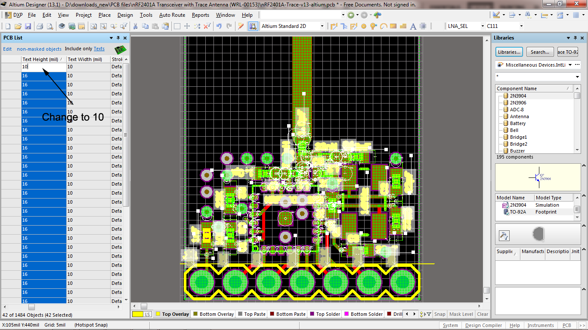Place a text string with the A icon
Viewport: 588px width, 330px height.
point(413,26)
